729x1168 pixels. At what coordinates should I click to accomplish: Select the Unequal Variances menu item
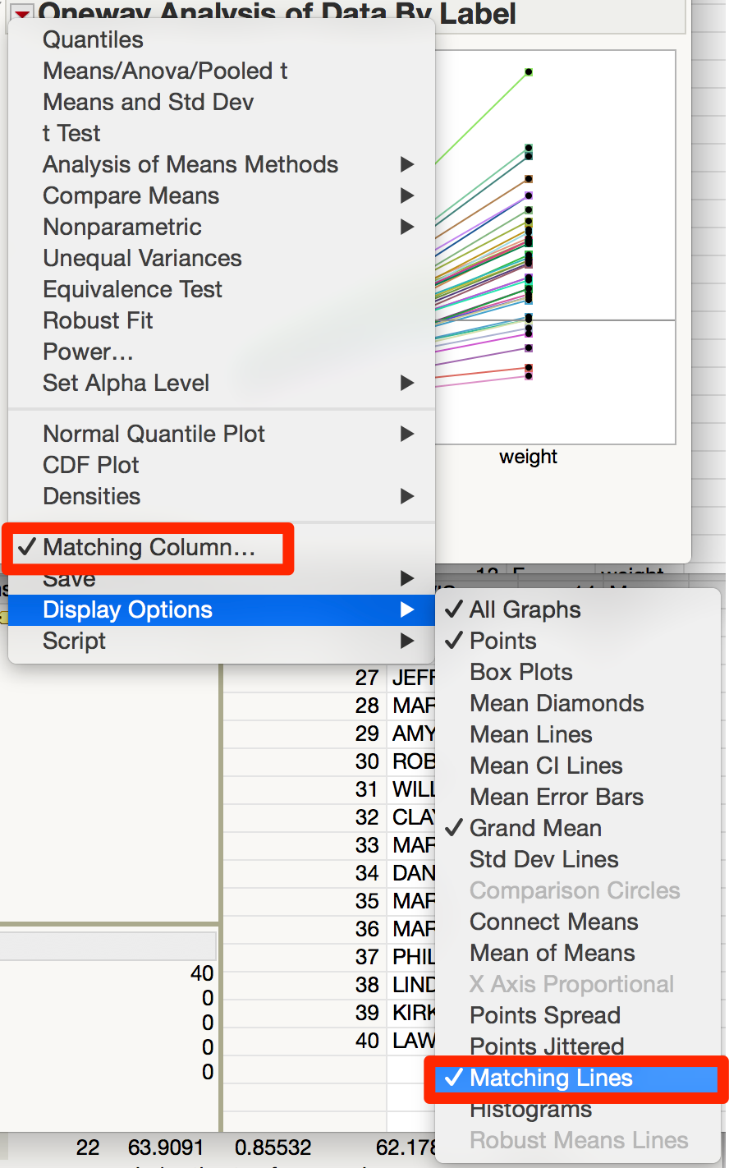coord(142,258)
